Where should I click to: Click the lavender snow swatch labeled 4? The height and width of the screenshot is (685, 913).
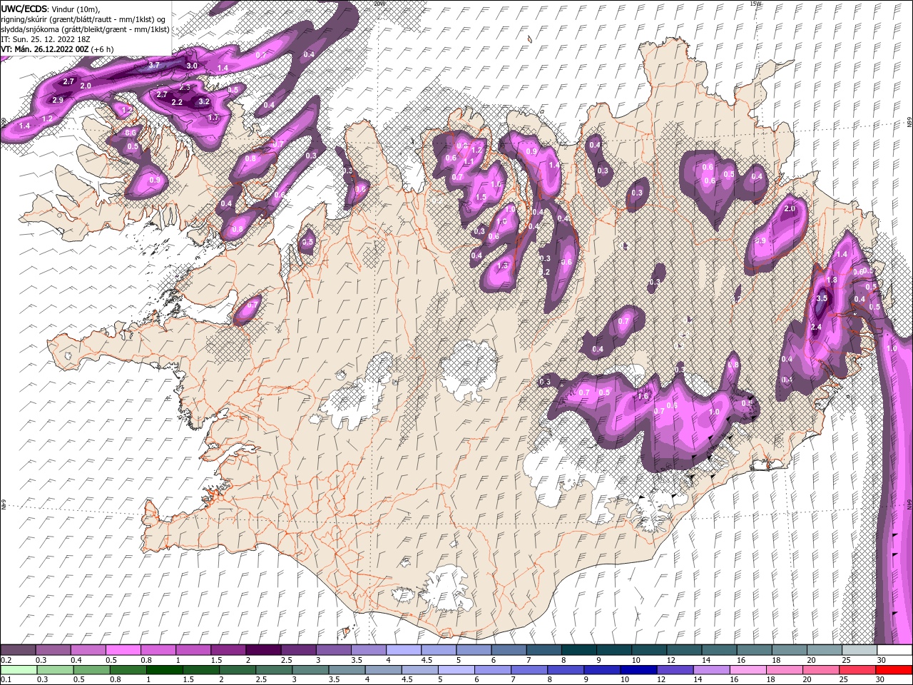404,650
